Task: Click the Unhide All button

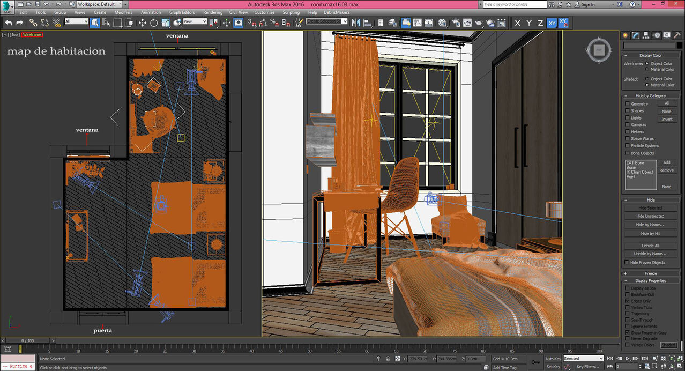Action: 650,246
